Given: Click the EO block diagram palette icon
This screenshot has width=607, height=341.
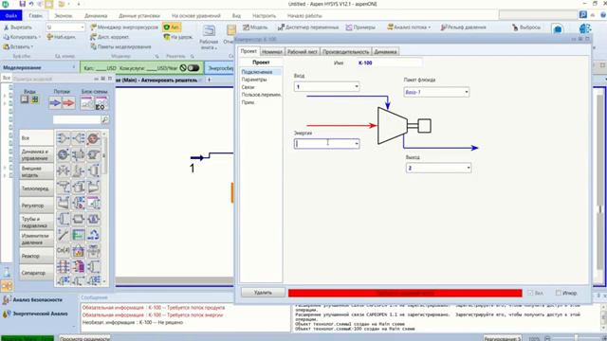Looking at the screenshot, I should pyautogui.click(x=101, y=103).
